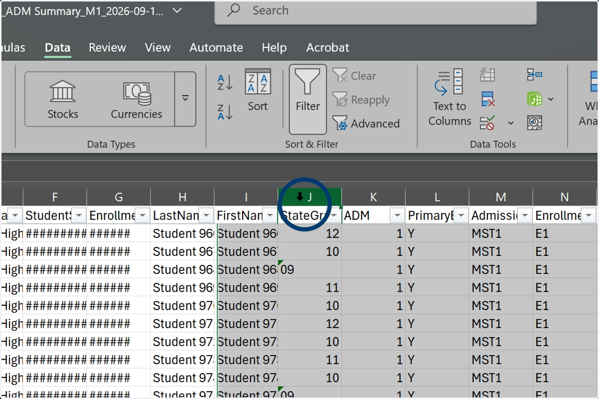Open the Automate tab

click(x=216, y=48)
